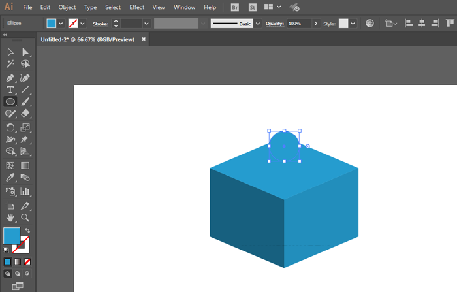Viewport: 457px width, 292px height.
Task: Pick the Pen tool
Action: tap(10, 77)
